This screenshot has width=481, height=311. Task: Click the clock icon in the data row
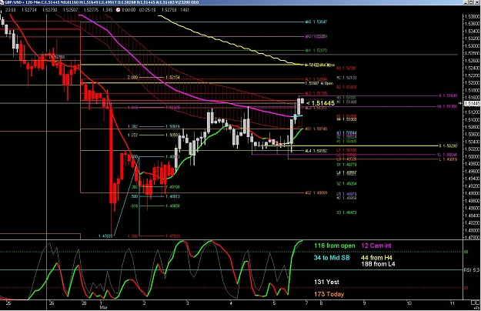(x=118, y=10)
